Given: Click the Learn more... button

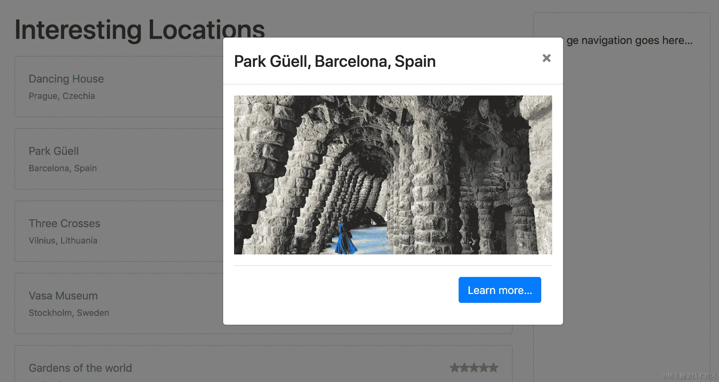Looking at the screenshot, I should (x=500, y=290).
